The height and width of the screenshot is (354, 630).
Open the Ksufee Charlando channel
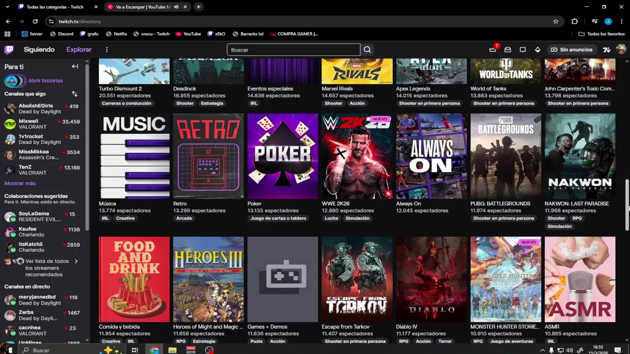click(41, 232)
